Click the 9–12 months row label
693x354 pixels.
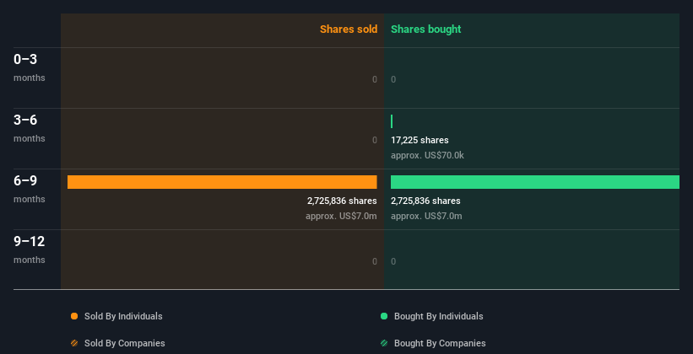pos(29,249)
